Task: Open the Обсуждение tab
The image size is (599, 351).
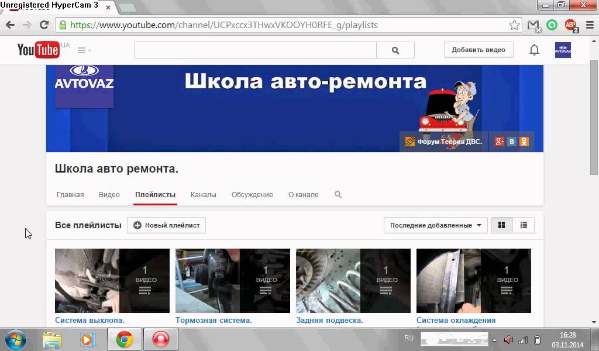Action: click(x=252, y=194)
